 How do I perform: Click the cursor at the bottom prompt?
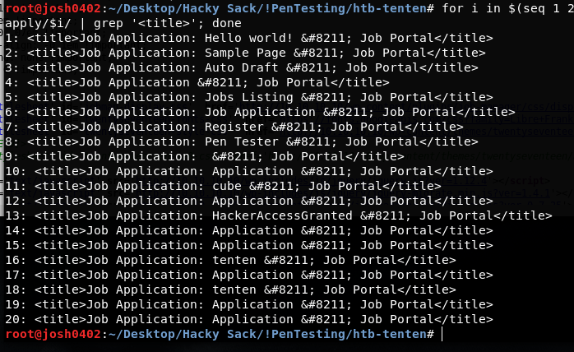pos(442,334)
